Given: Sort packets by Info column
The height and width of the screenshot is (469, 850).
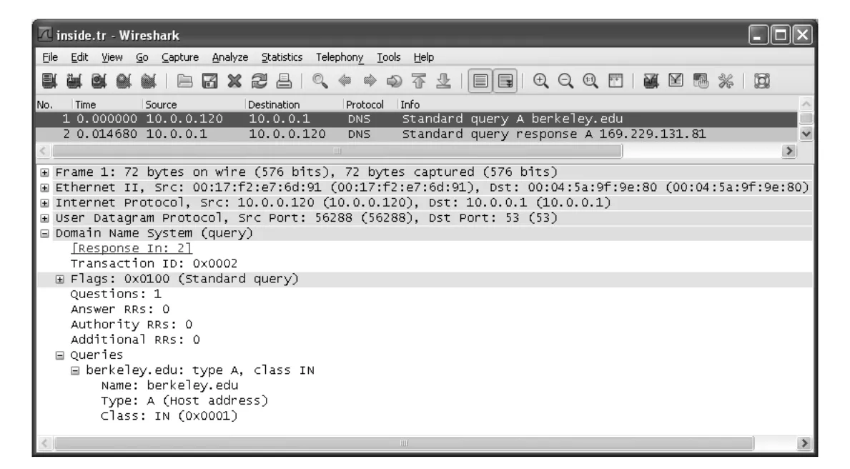Looking at the screenshot, I should click(410, 104).
